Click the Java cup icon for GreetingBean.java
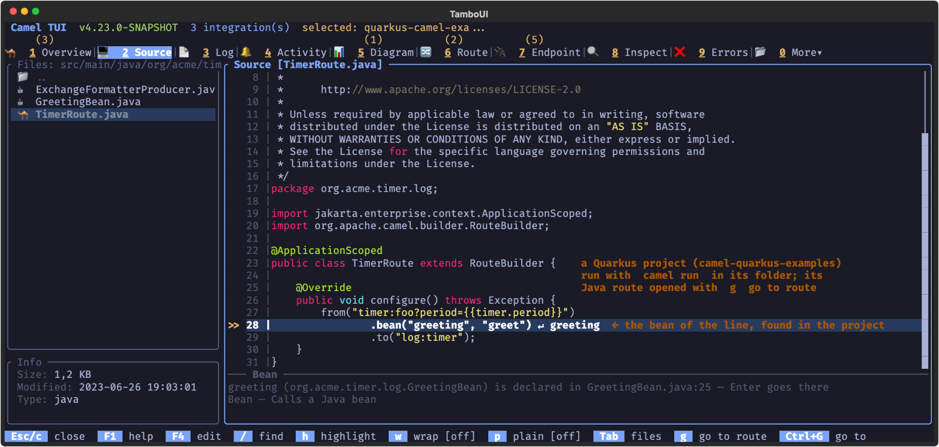This screenshot has width=939, height=447. [x=21, y=102]
